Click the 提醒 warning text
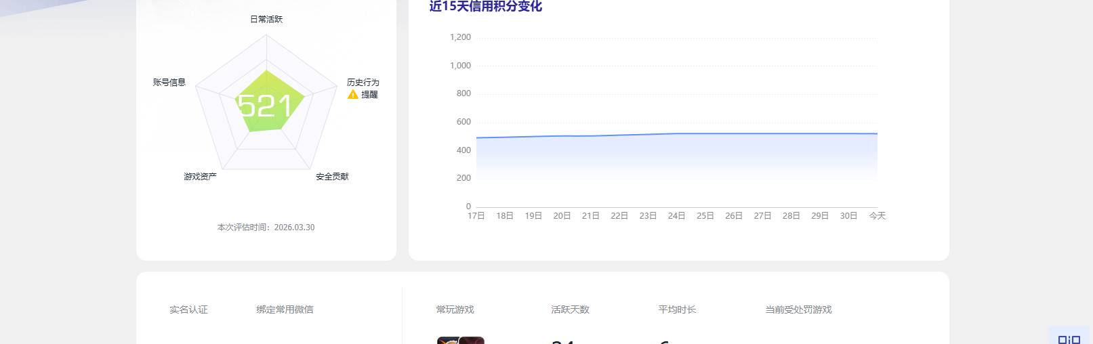Viewport: 1093px width, 344px height. click(369, 95)
